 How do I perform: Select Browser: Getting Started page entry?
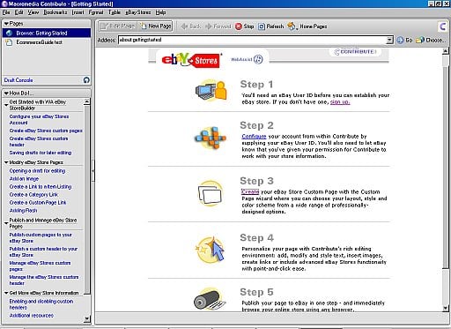(47, 33)
